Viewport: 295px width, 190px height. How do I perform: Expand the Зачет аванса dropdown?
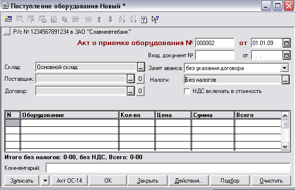coord(284,68)
